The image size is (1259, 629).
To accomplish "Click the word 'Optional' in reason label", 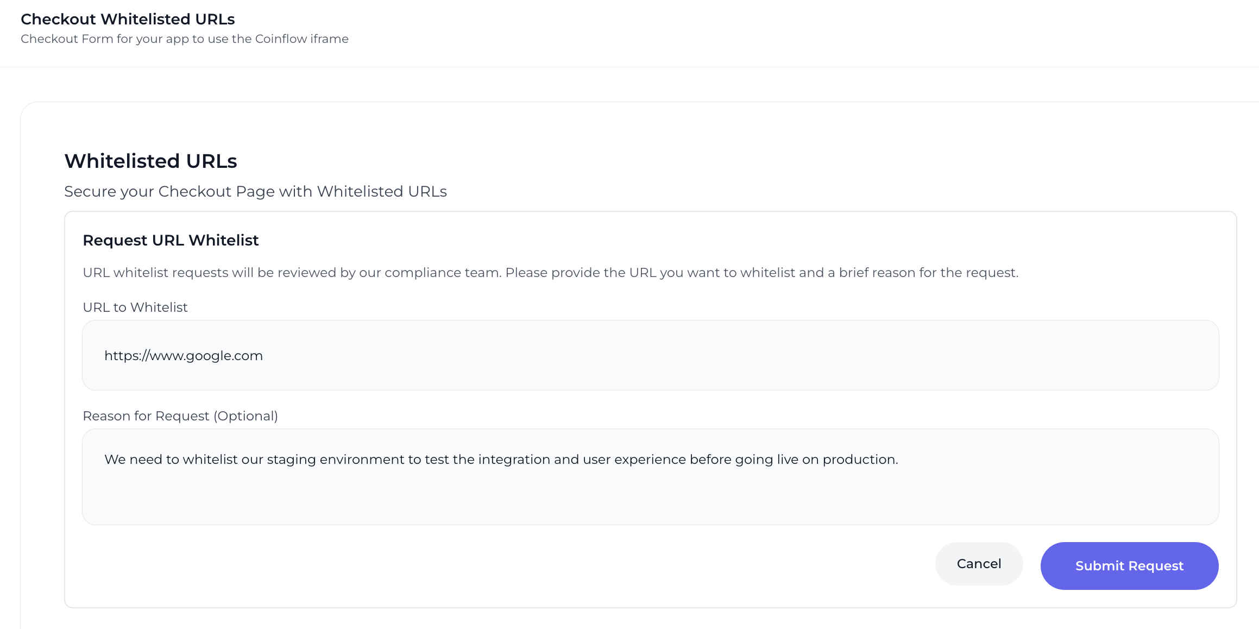I will (245, 416).
